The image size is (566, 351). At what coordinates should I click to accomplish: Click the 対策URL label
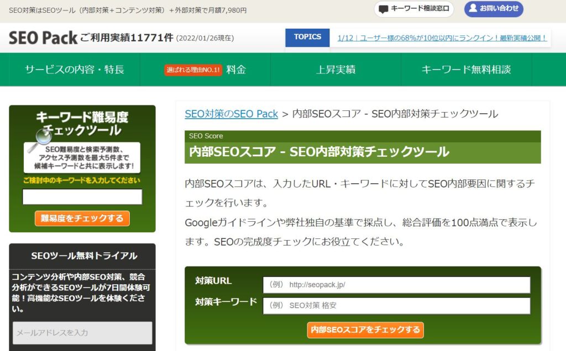[213, 281]
